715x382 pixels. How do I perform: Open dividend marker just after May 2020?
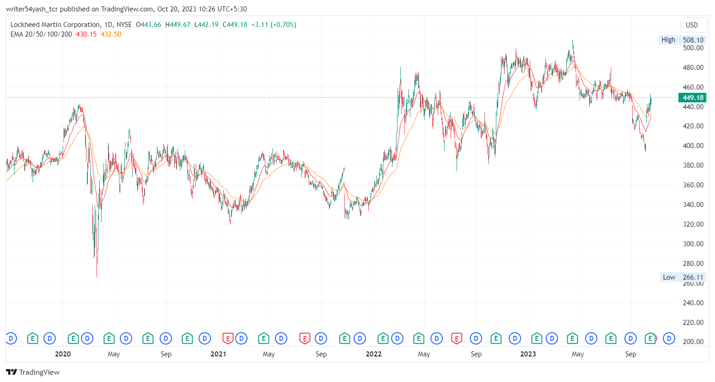pyautogui.click(x=126, y=339)
